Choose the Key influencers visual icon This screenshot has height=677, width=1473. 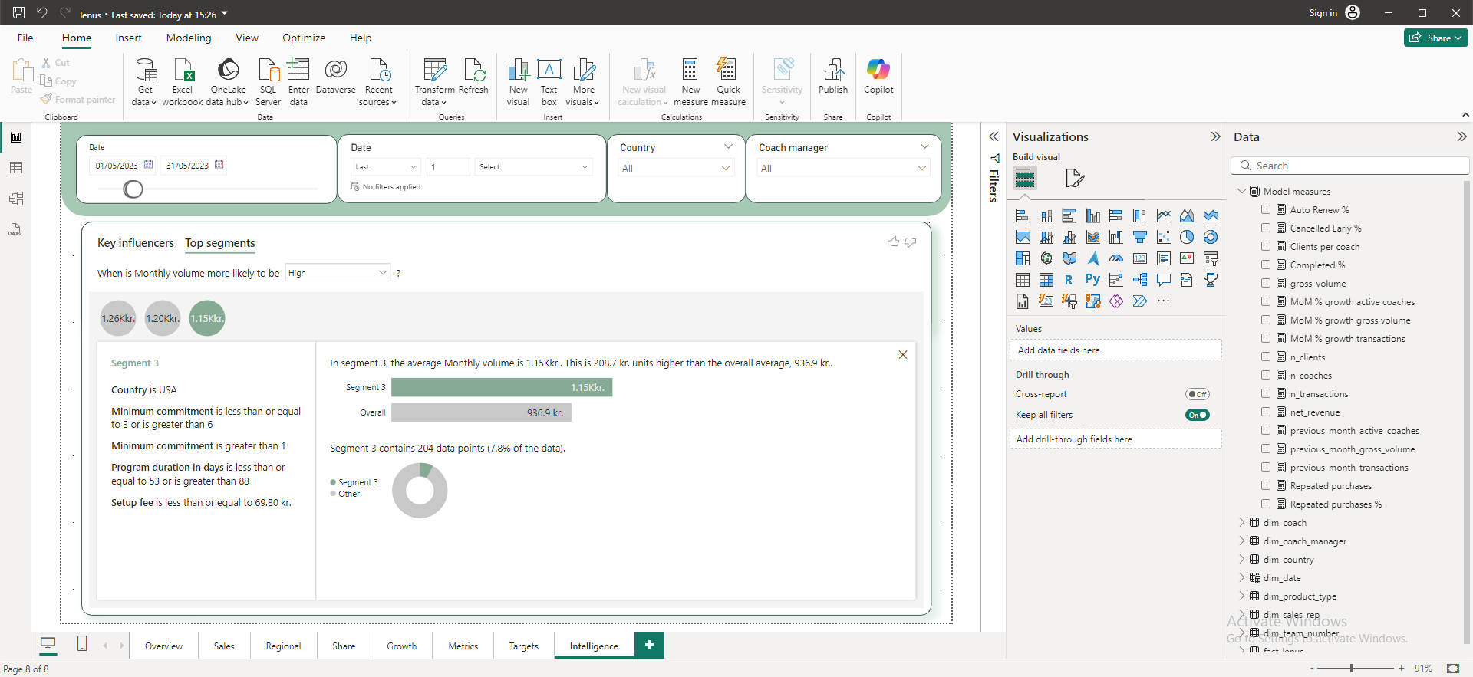point(1116,280)
